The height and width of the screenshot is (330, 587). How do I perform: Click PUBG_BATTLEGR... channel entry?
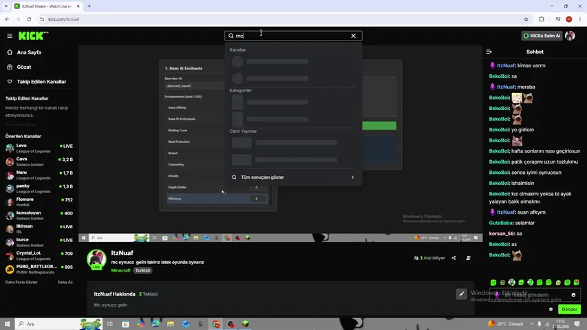click(39, 269)
